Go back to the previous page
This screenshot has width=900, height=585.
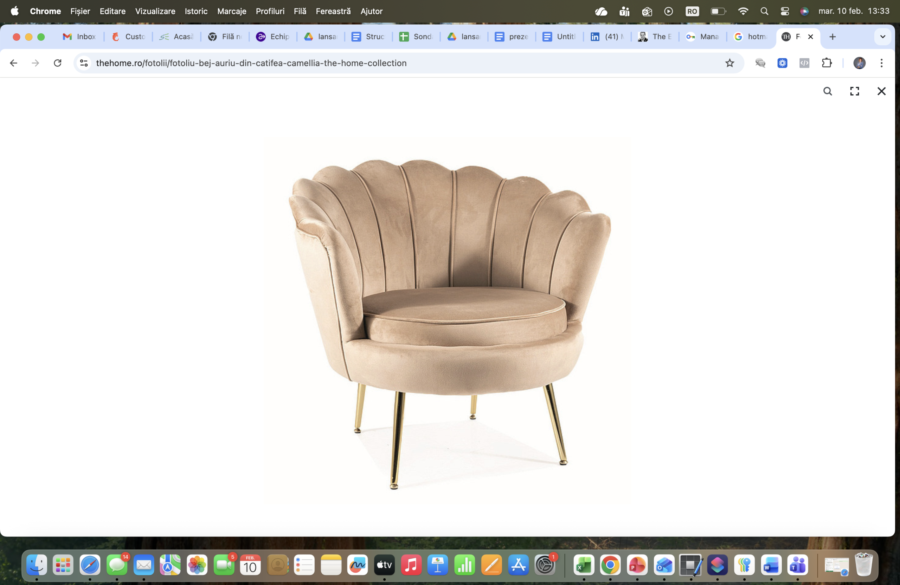pyautogui.click(x=14, y=63)
